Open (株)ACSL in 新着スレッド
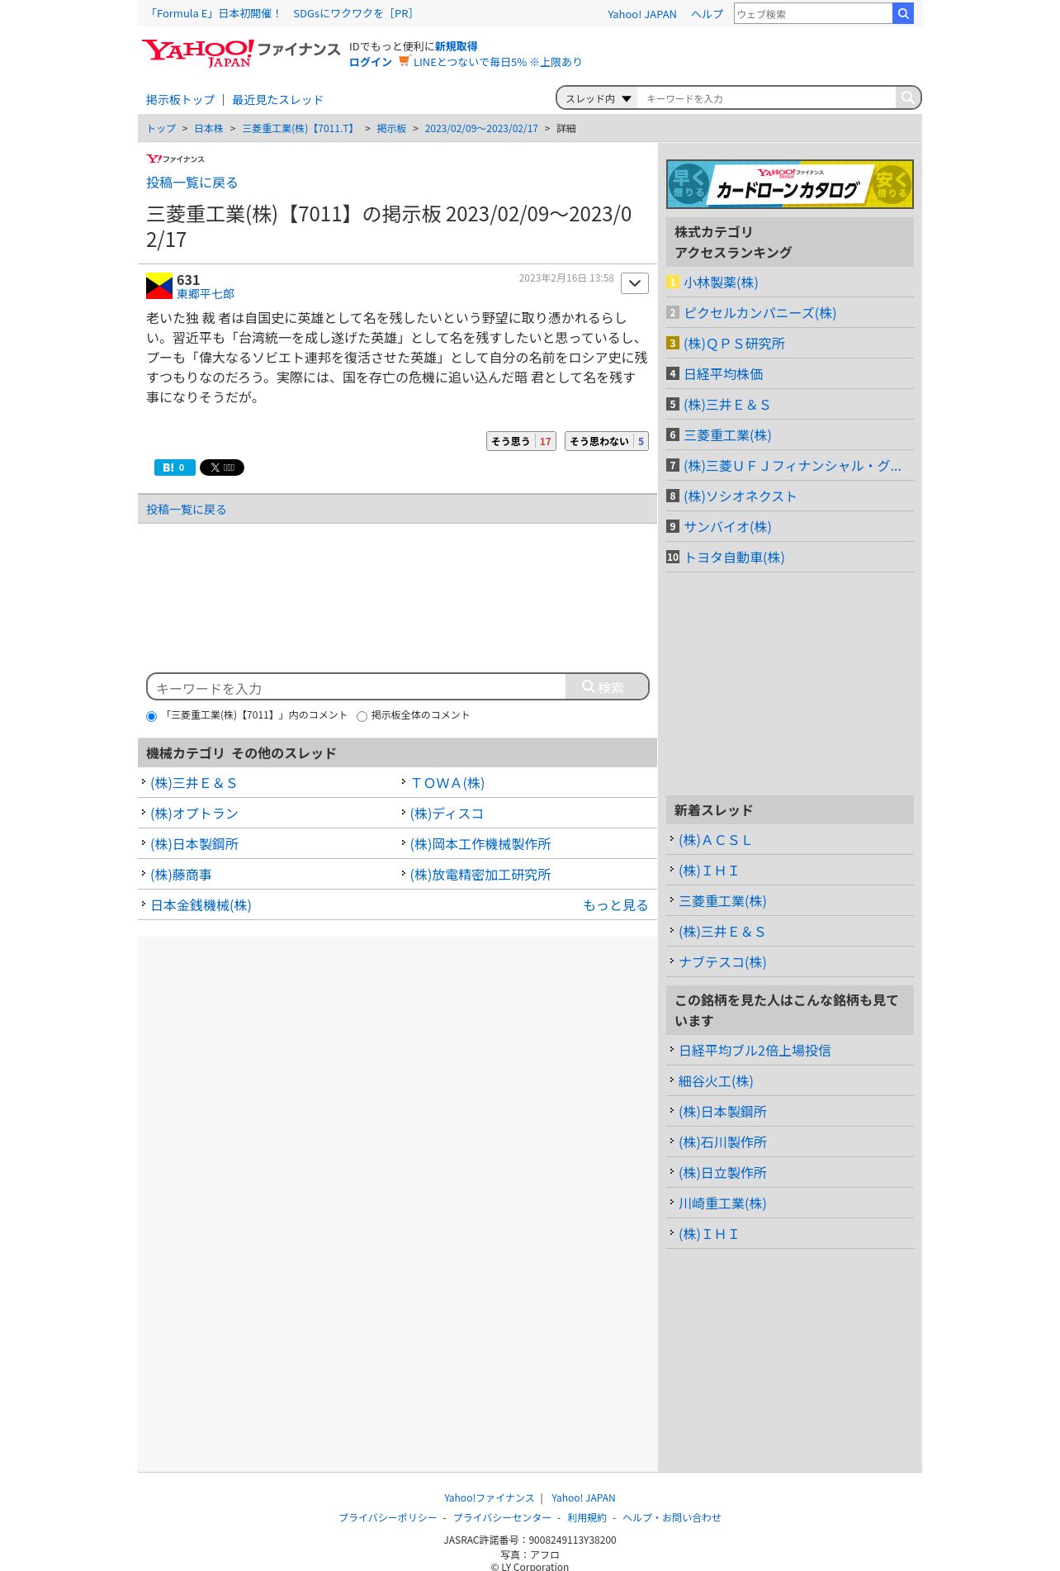The height and width of the screenshot is (1571, 1060). pos(715,840)
